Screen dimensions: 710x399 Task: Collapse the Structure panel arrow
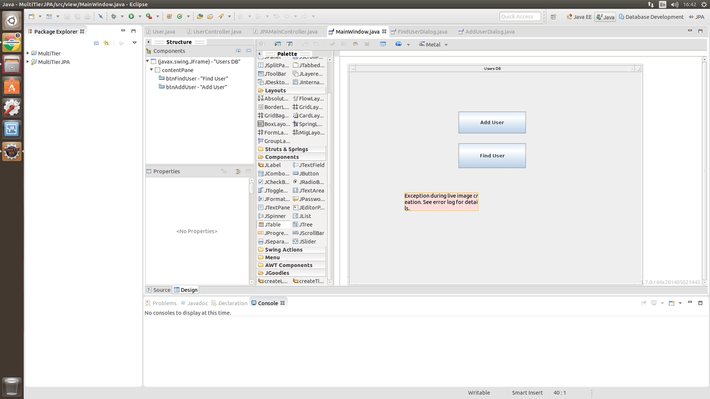coord(149,42)
